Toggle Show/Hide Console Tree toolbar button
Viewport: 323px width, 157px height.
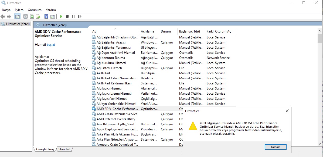[18, 16]
